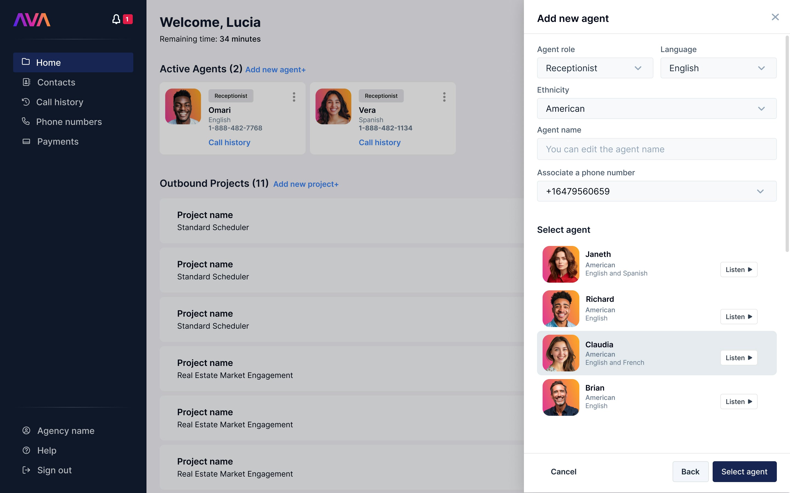The image size is (790, 493).
Task: Close the Add new agent panel
Action: click(x=775, y=17)
